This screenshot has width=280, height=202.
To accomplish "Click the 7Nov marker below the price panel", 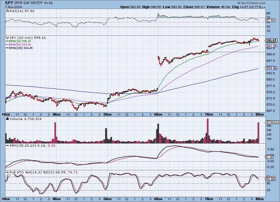I will click(x=209, y=114).
